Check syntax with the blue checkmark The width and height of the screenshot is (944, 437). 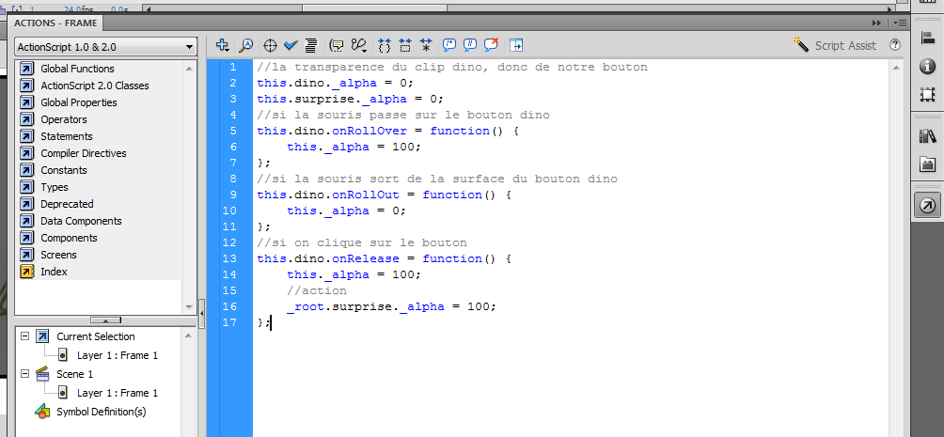pos(291,45)
